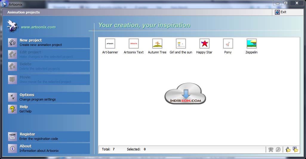Screen dimensions: 306x159
Task: Select the Zeppelin project
Action: click(251, 47)
